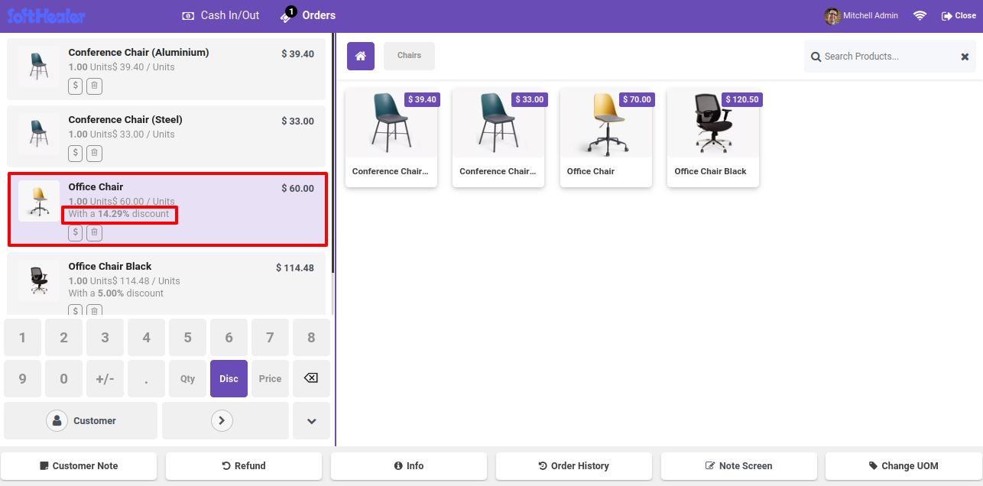Click numpad key 8
Screen dimensions: 983x486
(x=312, y=338)
